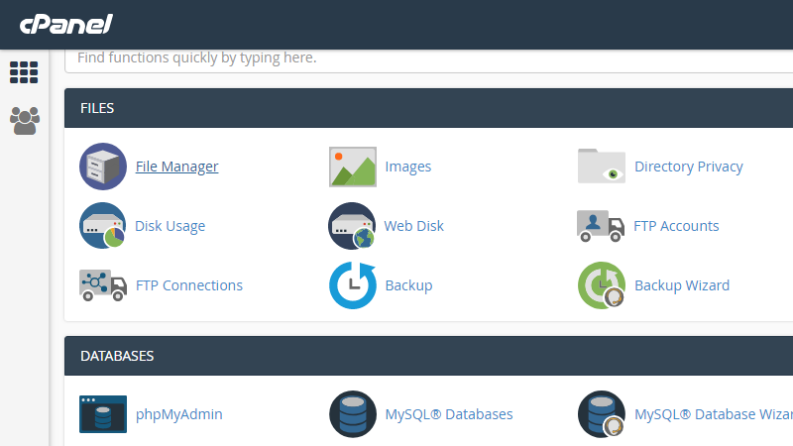The image size is (793, 446).
Task: Open the Directory Privacy link
Action: 689,167
